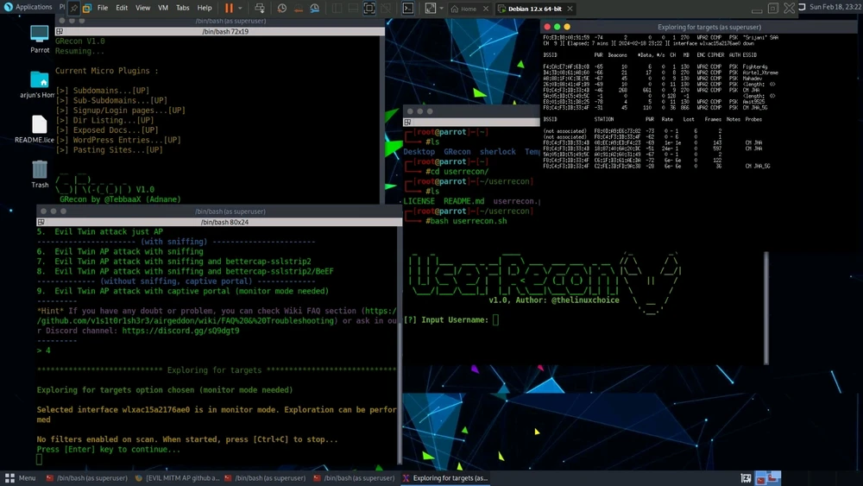Click 'Press [Enter] key to continue...' text
The height and width of the screenshot is (486, 863).
pos(109,449)
